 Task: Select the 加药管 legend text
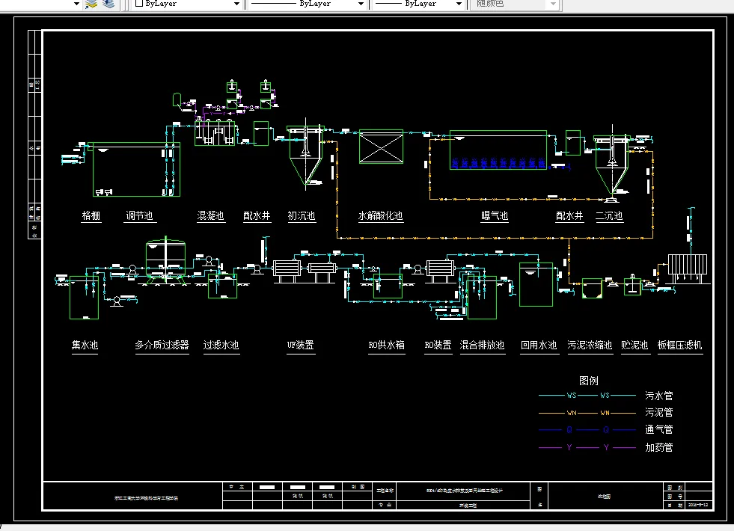(659, 448)
